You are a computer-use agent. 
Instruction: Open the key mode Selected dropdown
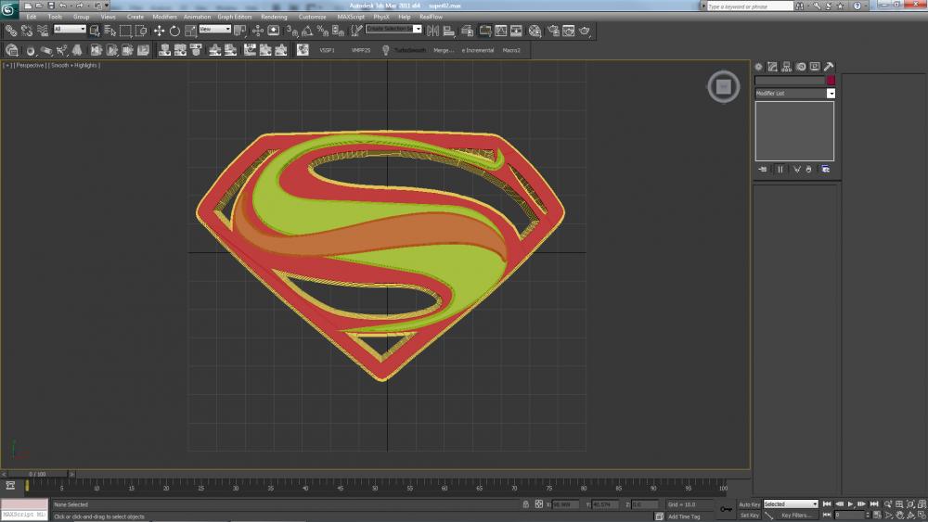click(791, 504)
